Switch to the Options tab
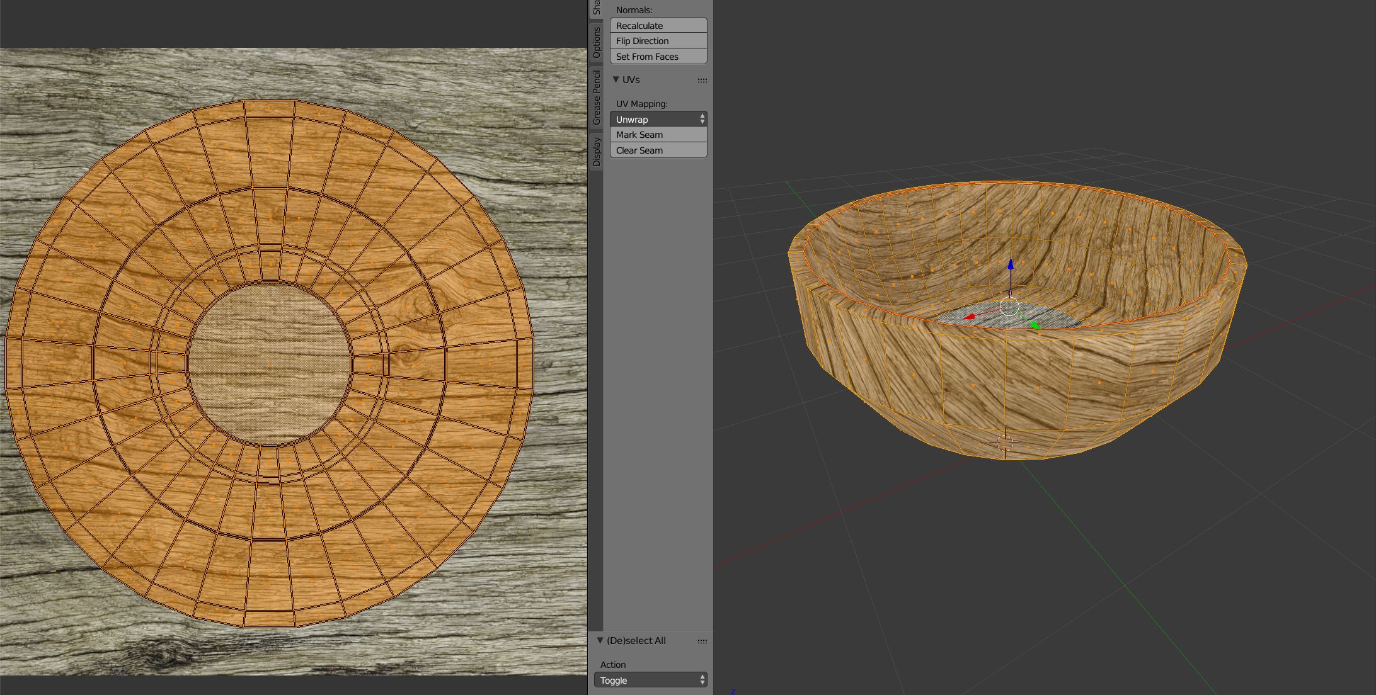This screenshot has width=1376, height=695. coord(596,43)
